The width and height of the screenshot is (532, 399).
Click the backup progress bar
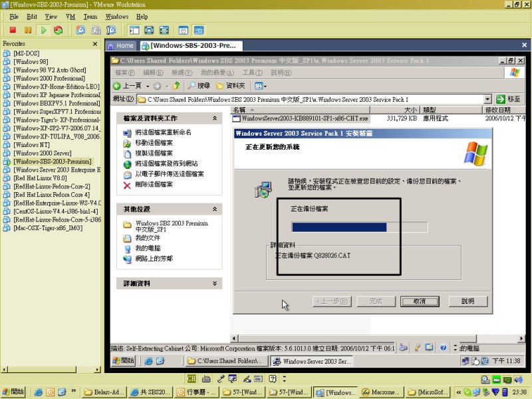[x=360, y=227]
